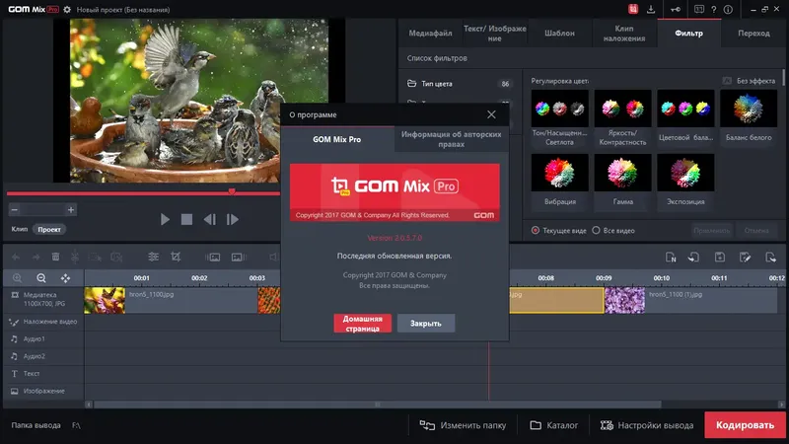Open the help question mark icon
This screenshot has height=444, width=789.
click(713, 9)
